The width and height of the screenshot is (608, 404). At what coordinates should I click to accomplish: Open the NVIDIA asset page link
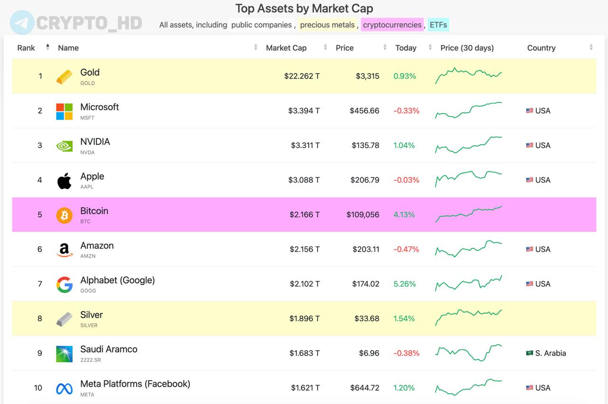95,142
